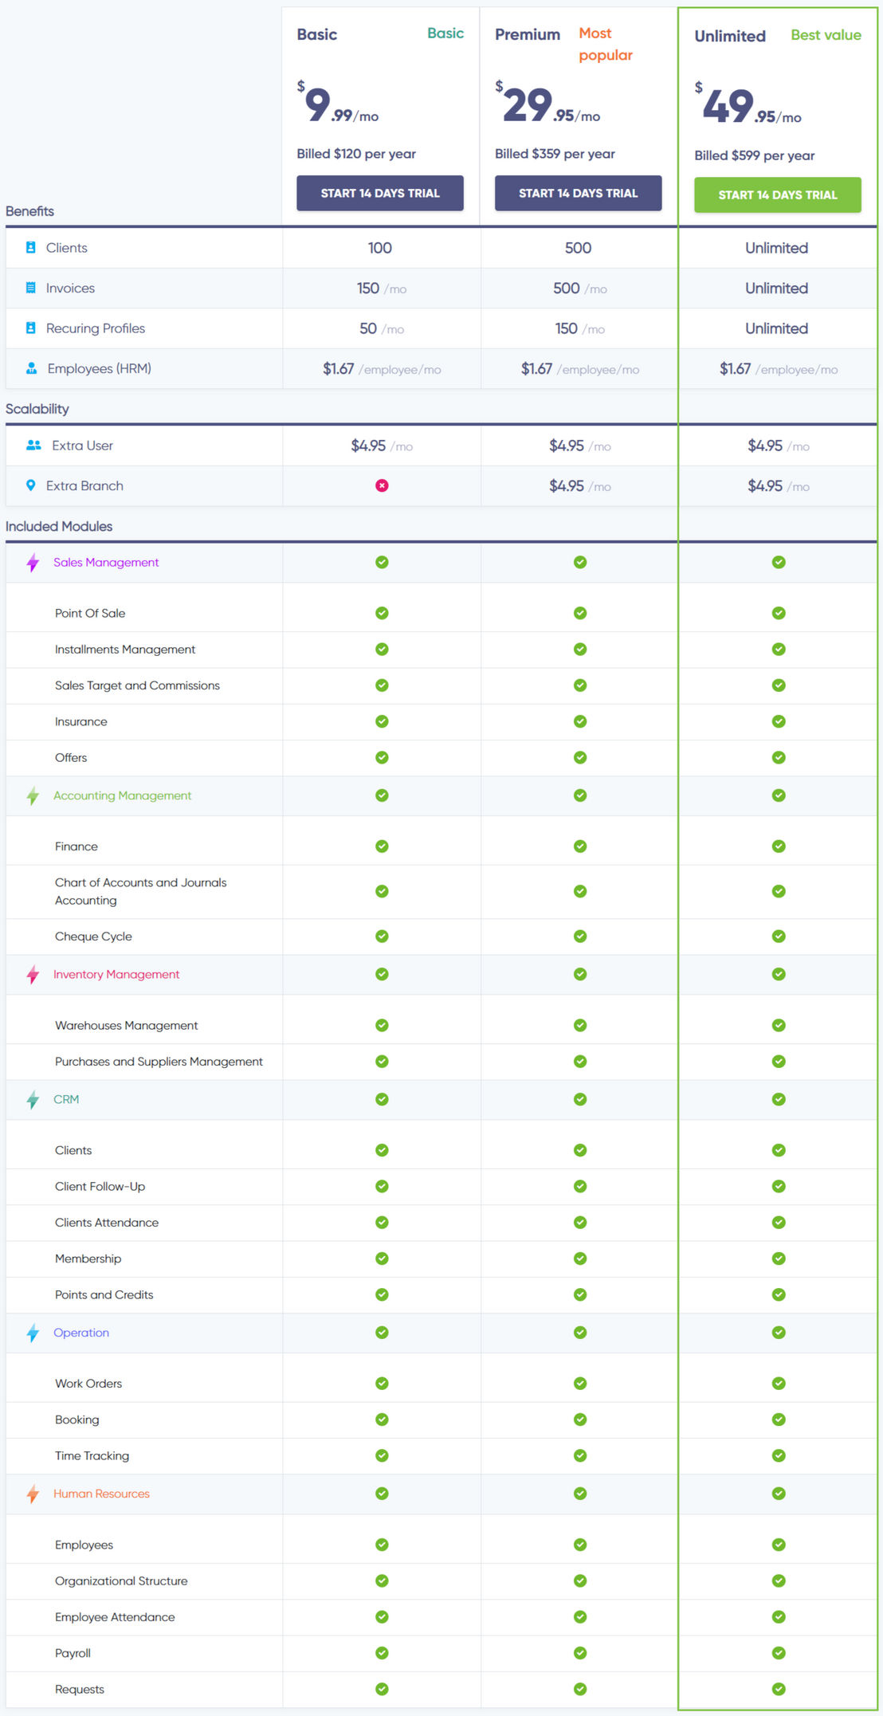This screenshot has height=1716, width=883.
Task: Click Basic checkmark for Employee Attendance
Action: [x=382, y=1617]
